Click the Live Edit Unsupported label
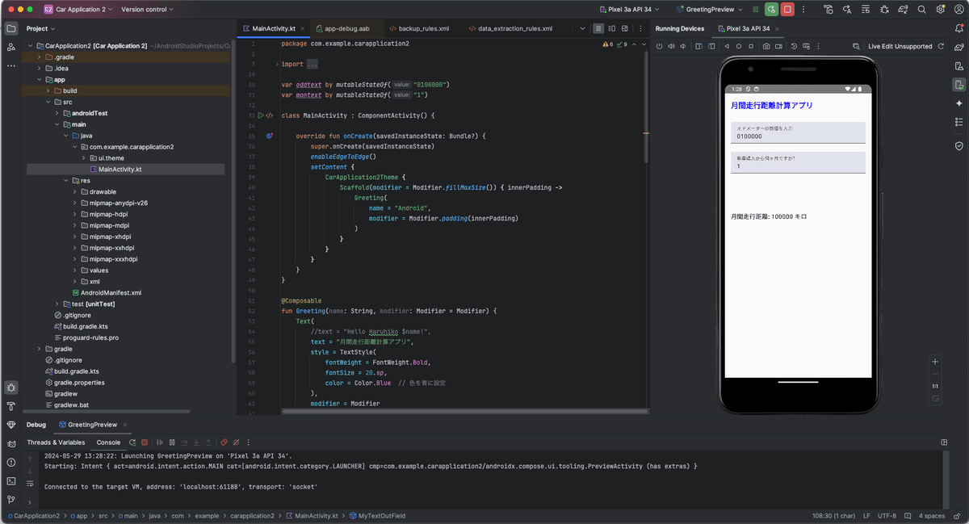This screenshot has width=969, height=524. click(x=900, y=47)
